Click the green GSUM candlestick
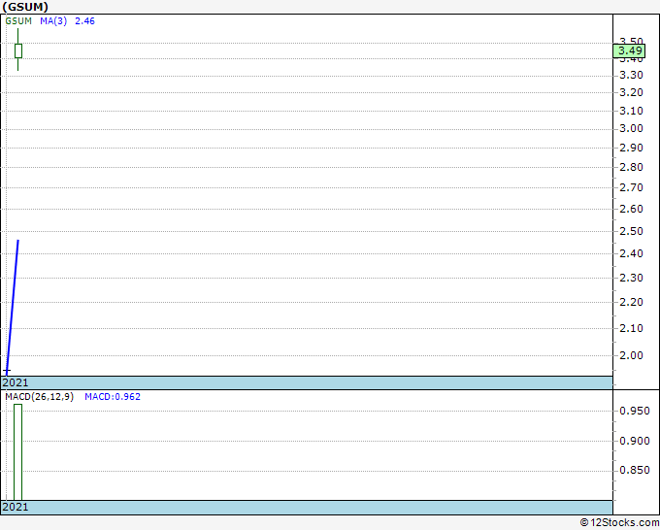Viewport: 660px width, 530px height. click(x=18, y=50)
